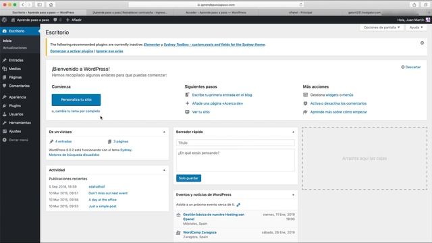
Task: Click the Solo guardar button
Action: point(188,178)
